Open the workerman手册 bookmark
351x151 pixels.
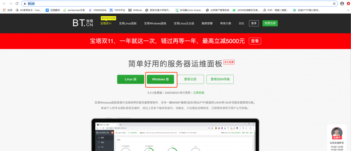point(74,10)
